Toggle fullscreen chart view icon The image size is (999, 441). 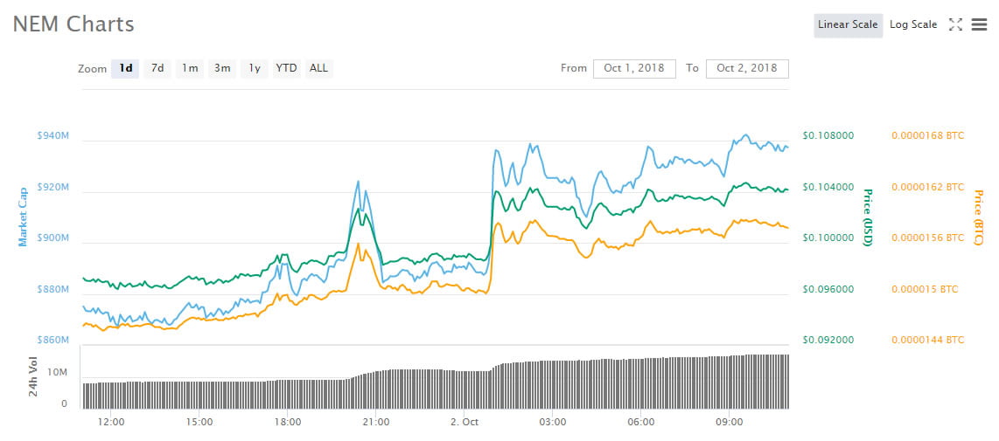pos(955,24)
